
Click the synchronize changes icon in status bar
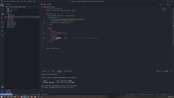click(21, 94)
